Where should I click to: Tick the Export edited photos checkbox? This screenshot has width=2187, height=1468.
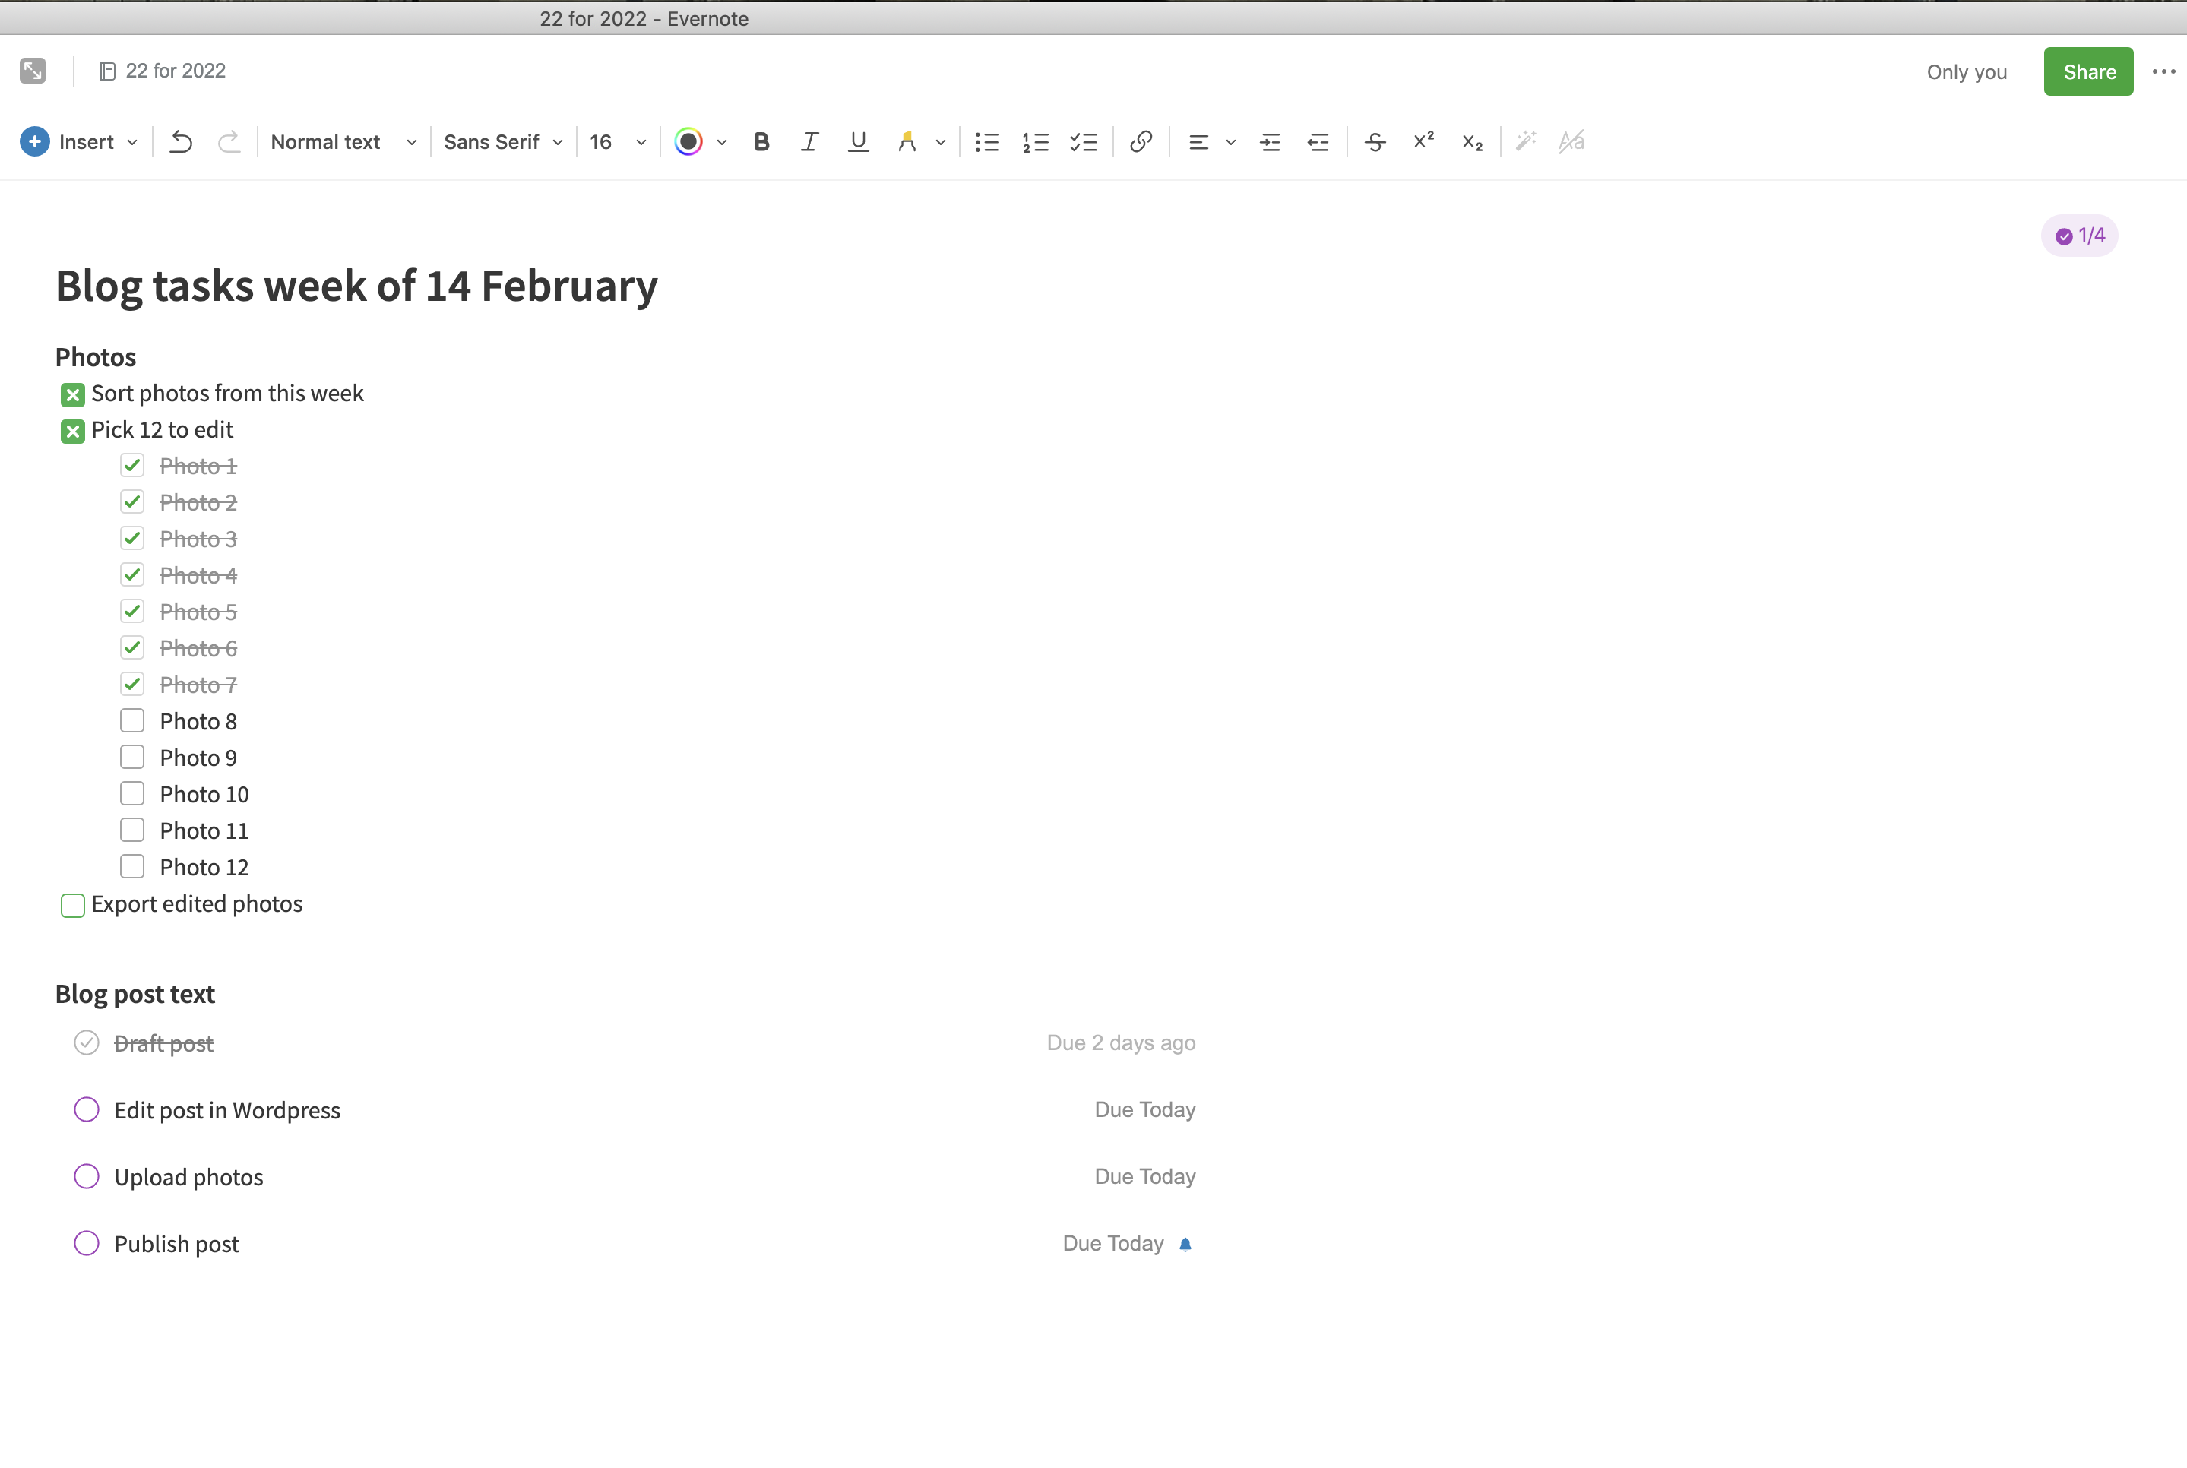(72, 905)
